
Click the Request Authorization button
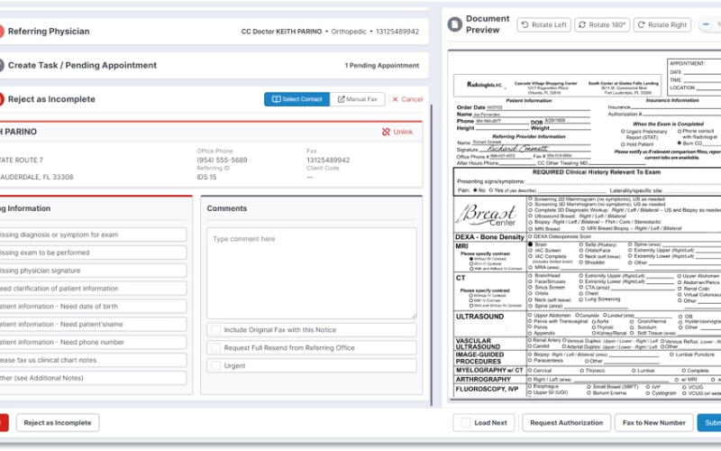[566, 422]
